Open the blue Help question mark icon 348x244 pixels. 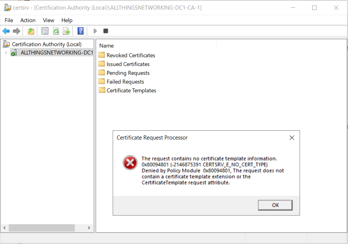81,31
